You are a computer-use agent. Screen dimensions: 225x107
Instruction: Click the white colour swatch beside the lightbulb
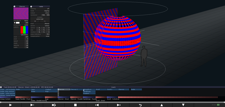point(18,23)
